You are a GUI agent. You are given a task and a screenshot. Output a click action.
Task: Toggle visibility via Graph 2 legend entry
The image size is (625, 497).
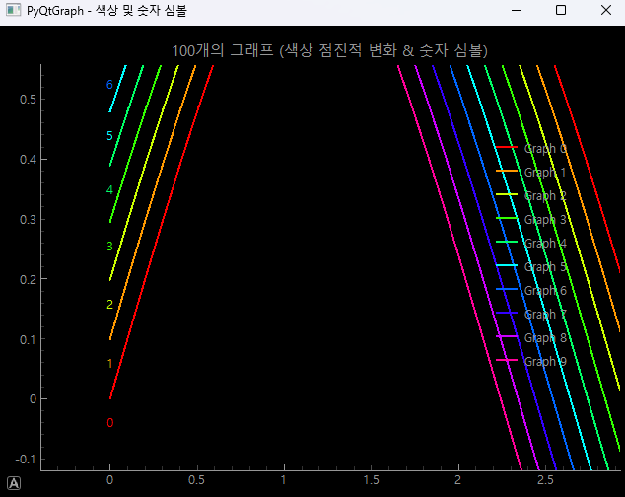[531, 195]
